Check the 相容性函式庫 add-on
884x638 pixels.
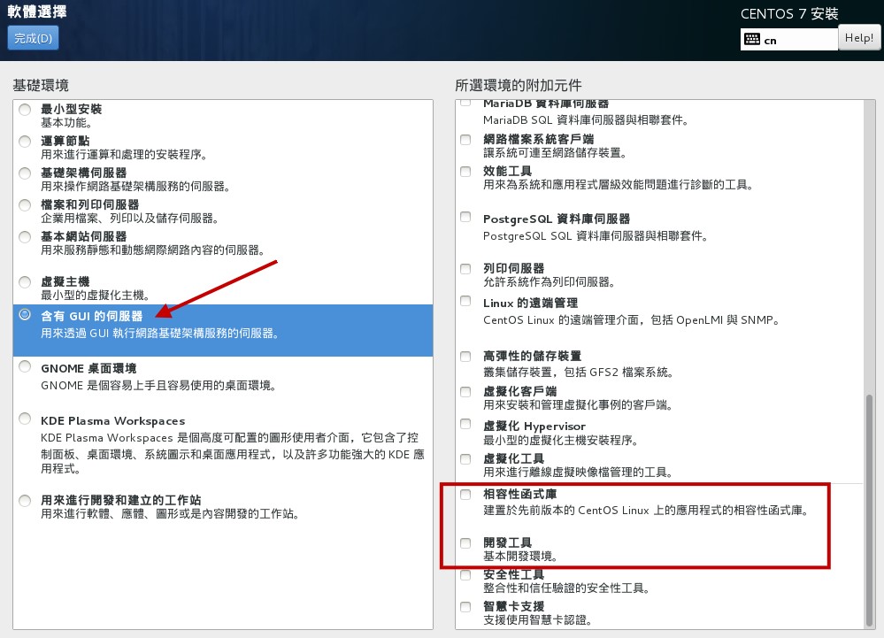[465, 493]
